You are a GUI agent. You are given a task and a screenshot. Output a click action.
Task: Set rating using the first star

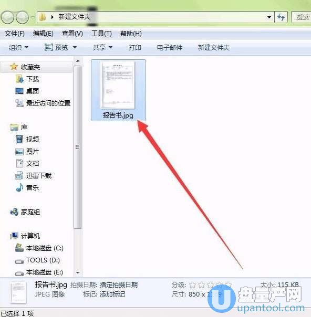[193, 285]
